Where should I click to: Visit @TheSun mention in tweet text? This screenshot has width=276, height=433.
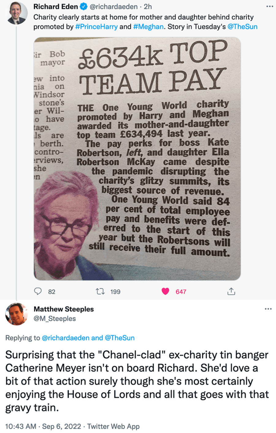(x=243, y=27)
